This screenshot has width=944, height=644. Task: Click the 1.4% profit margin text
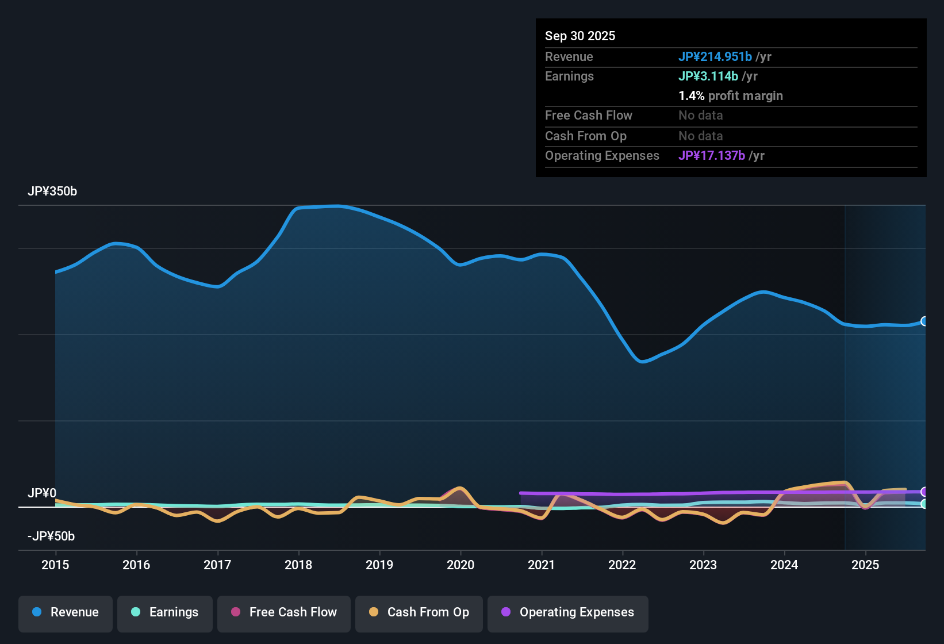tap(731, 96)
